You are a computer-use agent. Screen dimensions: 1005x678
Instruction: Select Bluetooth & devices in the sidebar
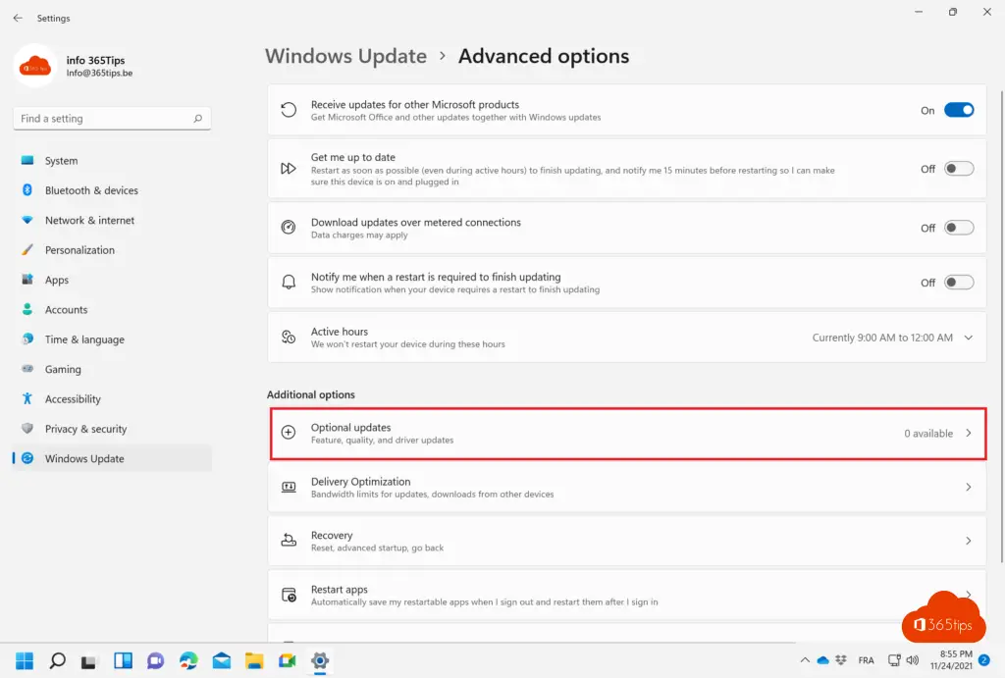(91, 190)
